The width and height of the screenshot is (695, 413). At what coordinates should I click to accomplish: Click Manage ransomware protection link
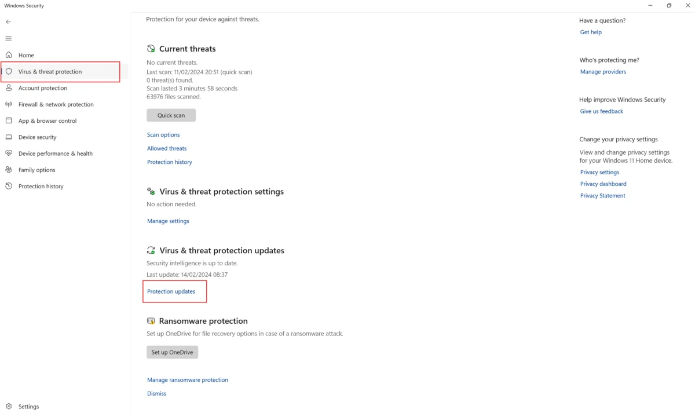click(188, 380)
